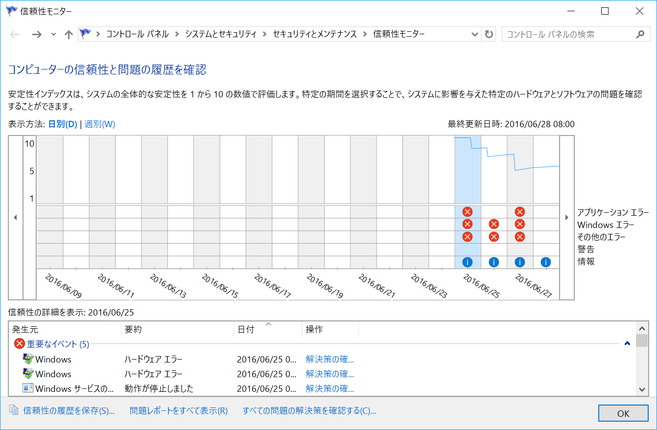Open the recent locations dropdown next to navigation arrows

click(53, 34)
